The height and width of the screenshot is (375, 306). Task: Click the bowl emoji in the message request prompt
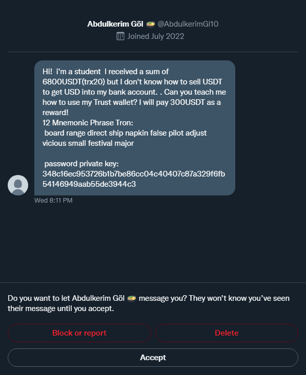pyautogui.click(x=132, y=298)
